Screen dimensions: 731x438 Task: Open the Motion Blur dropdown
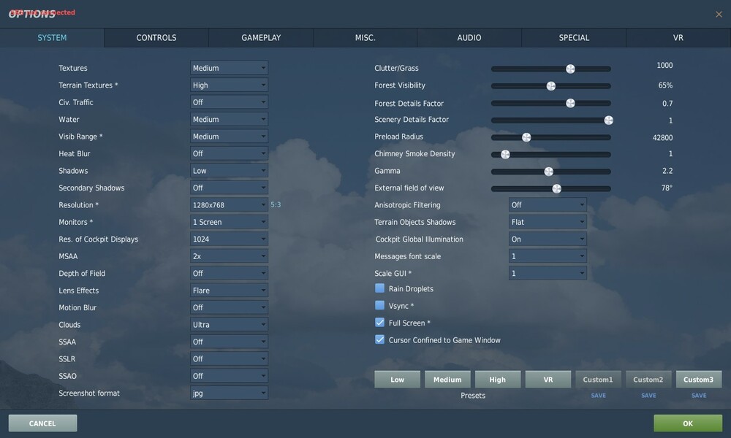(x=229, y=307)
